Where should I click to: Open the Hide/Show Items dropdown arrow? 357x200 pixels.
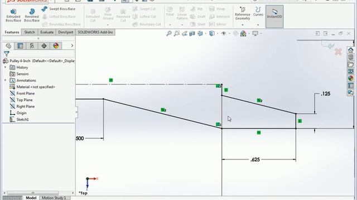[x=229, y=33]
